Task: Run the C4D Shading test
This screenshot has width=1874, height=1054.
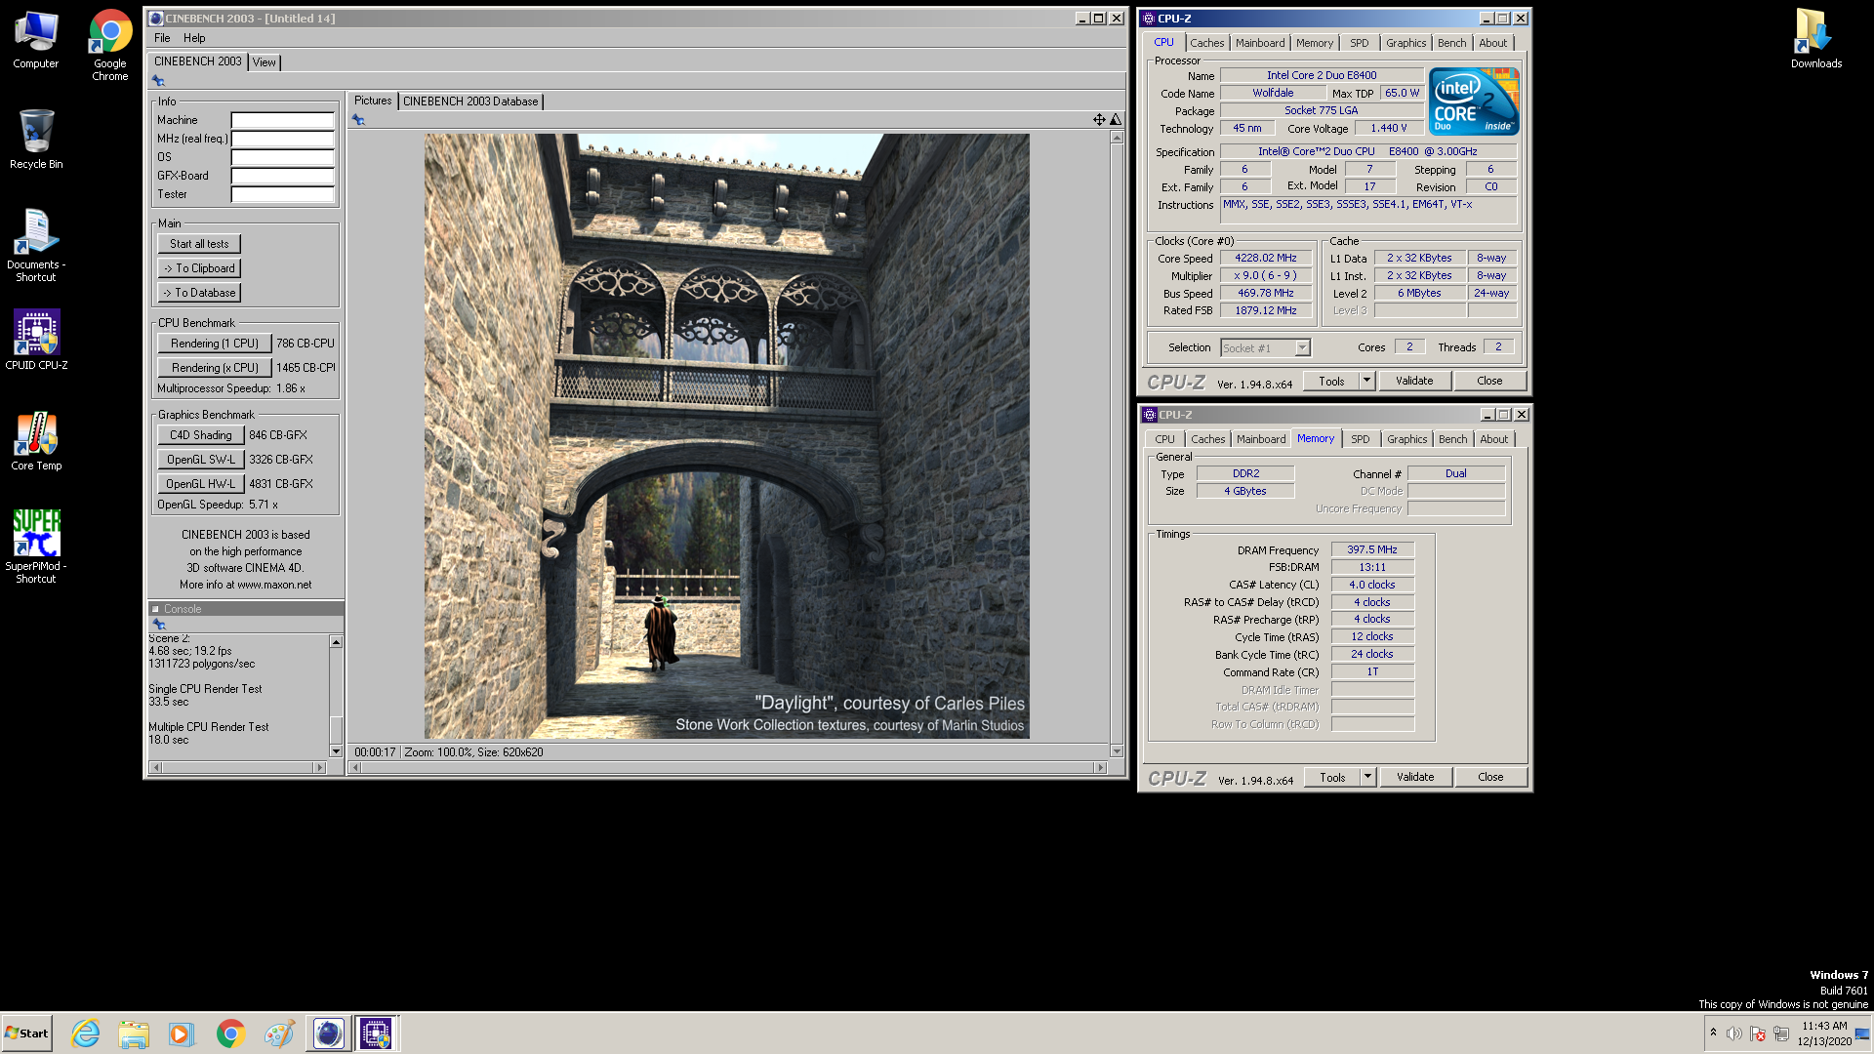Action: point(201,435)
